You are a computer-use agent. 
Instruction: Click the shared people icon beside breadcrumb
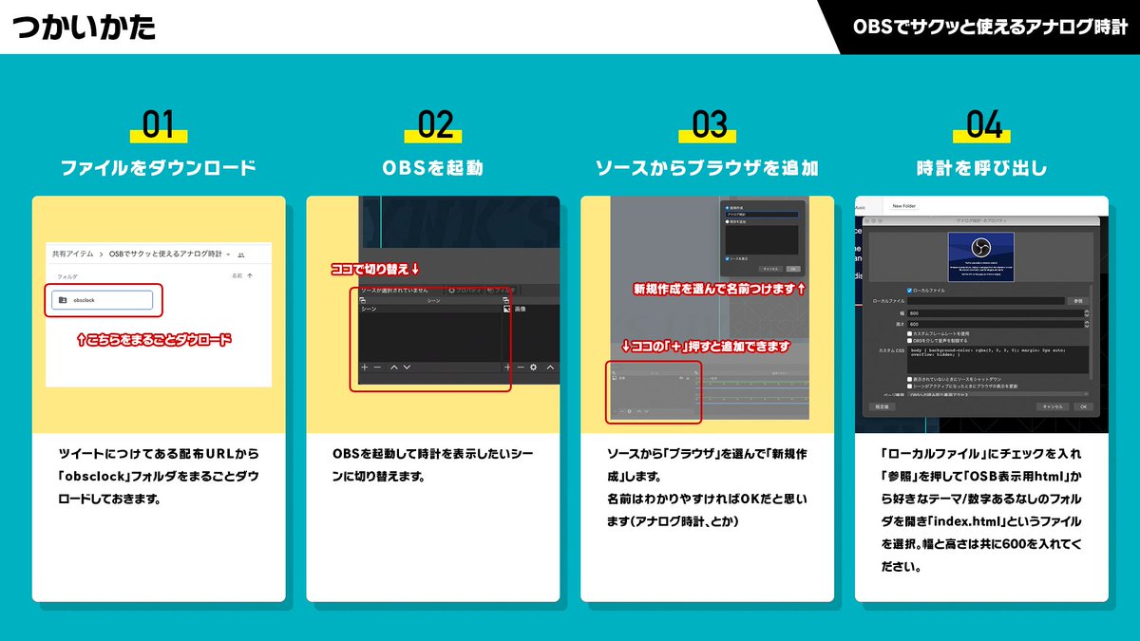pyautogui.click(x=240, y=255)
